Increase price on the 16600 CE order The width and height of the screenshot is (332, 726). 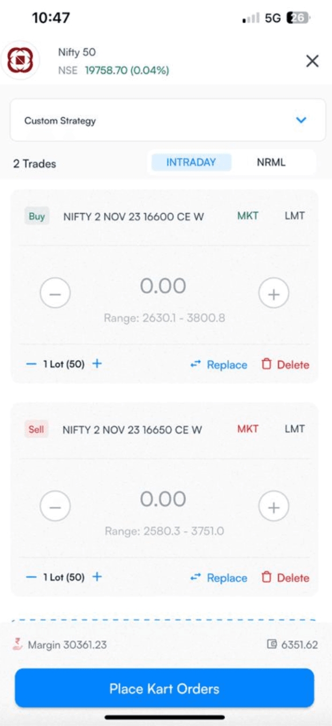coord(274,293)
